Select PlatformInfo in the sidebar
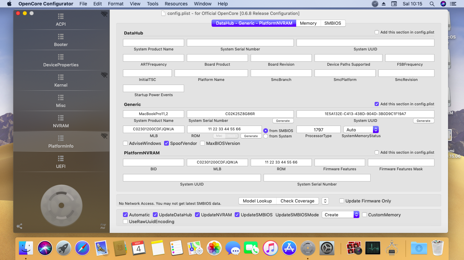 point(61,142)
